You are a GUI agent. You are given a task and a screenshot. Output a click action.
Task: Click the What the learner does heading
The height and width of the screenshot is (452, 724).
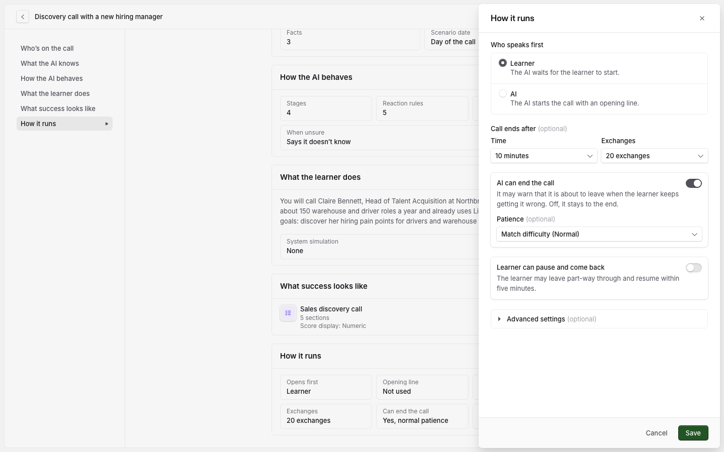[x=320, y=177]
